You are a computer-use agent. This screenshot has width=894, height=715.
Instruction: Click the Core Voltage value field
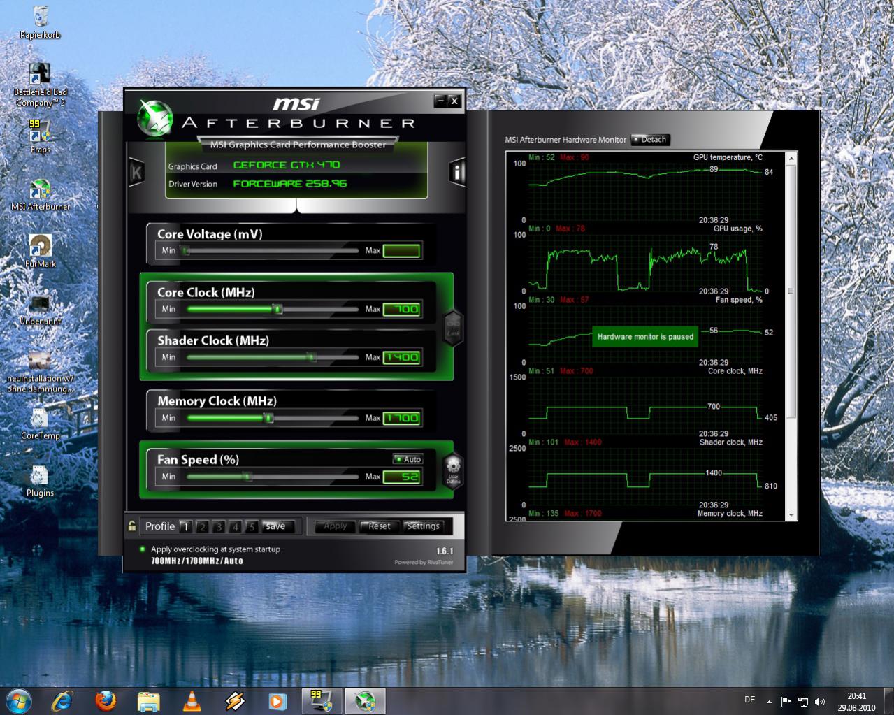(x=402, y=251)
